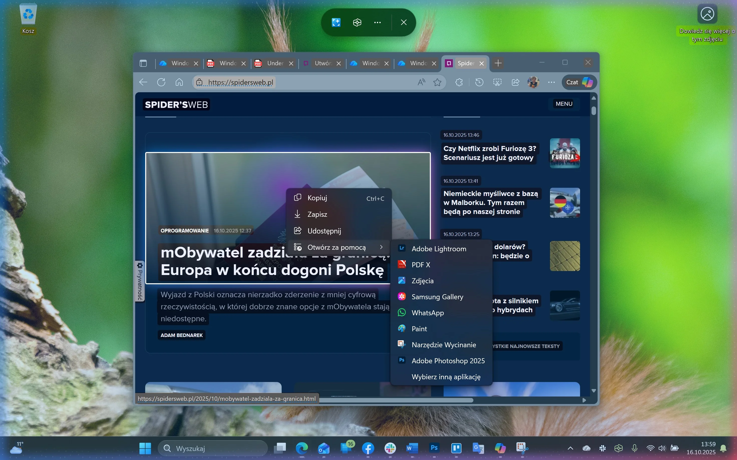Select Zapisz in the context menu
737x460 pixels.
pyautogui.click(x=317, y=214)
